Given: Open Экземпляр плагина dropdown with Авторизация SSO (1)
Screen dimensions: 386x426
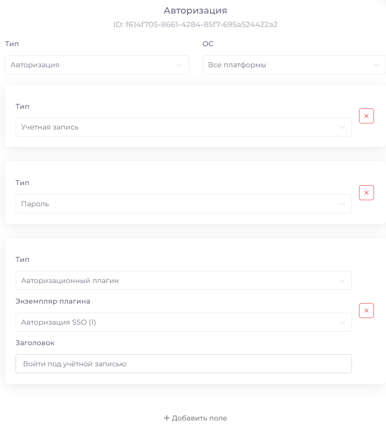Looking at the screenshot, I should coord(184,322).
